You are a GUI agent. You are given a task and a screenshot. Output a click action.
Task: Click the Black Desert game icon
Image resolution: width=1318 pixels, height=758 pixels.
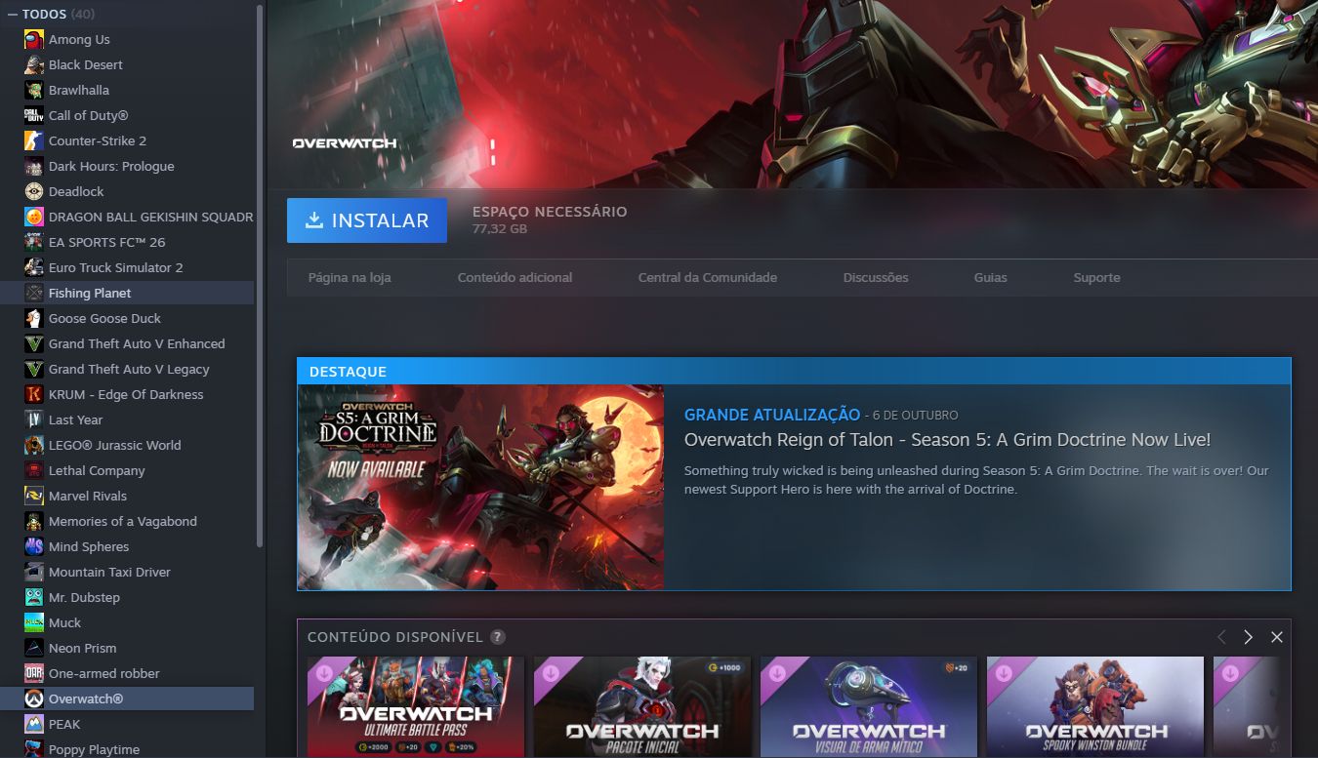(34, 65)
